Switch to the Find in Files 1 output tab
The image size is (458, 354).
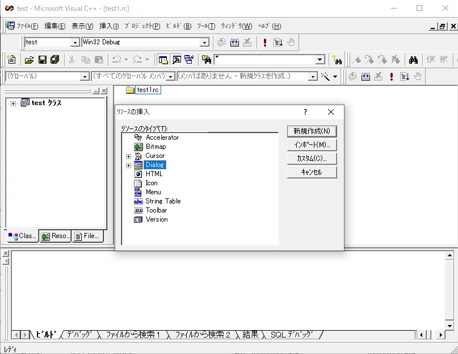[133, 335]
